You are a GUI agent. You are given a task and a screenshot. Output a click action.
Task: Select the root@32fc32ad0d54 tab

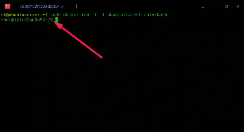coord(42,6)
